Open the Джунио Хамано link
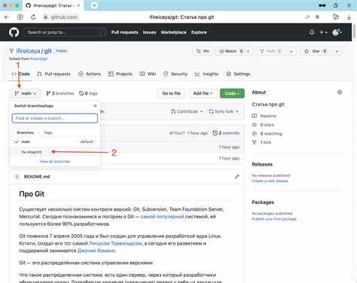The width and height of the screenshot is (357, 283). (x=96, y=251)
